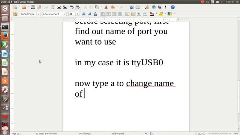Align text left
This screenshot has height=135, width=240.
click(x=102, y=14)
